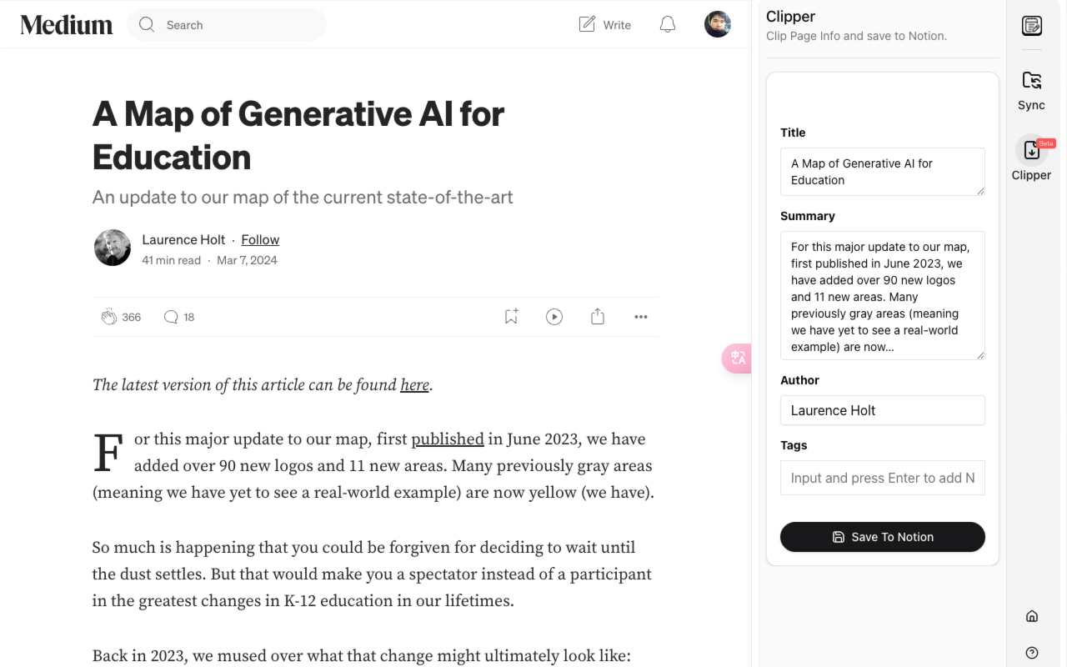Click the Author field with Laurence Holt

pos(882,410)
